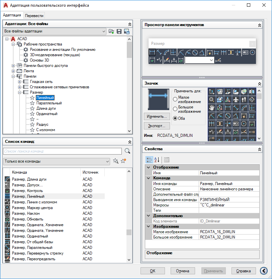Click diameter dimension icon in toolbar preview
Viewport: 272px width, 279px height.
tap(195, 52)
